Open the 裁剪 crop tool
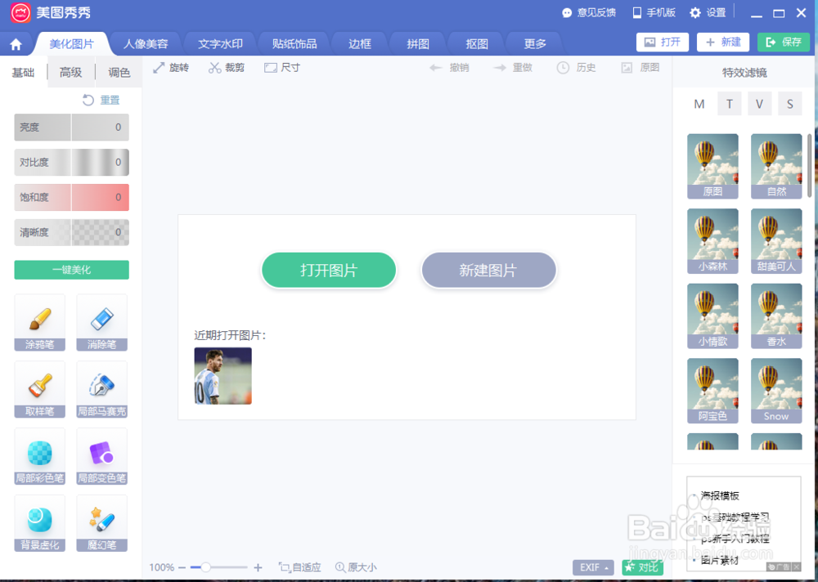The width and height of the screenshot is (818, 582). click(227, 68)
